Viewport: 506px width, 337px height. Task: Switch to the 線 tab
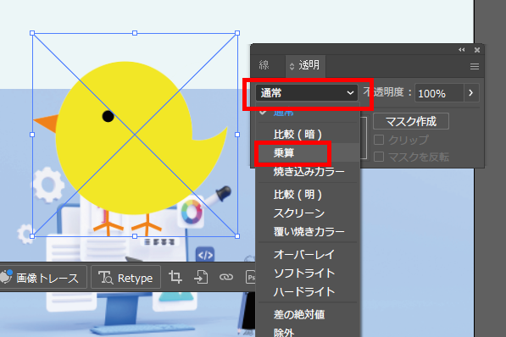point(264,65)
